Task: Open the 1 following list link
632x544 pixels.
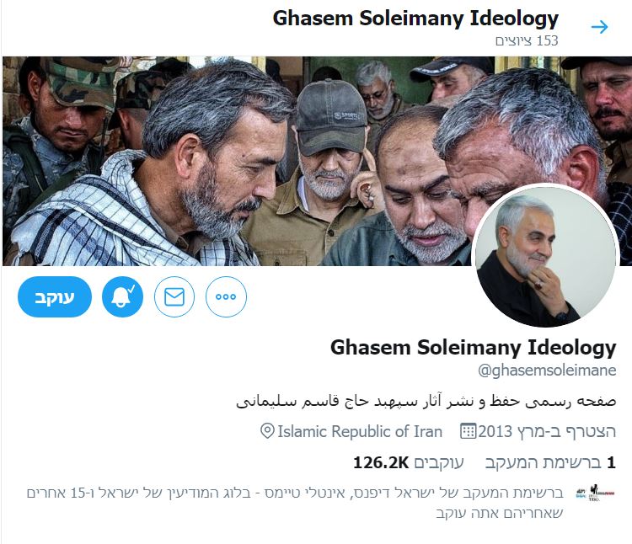Action: tap(550, 462)
